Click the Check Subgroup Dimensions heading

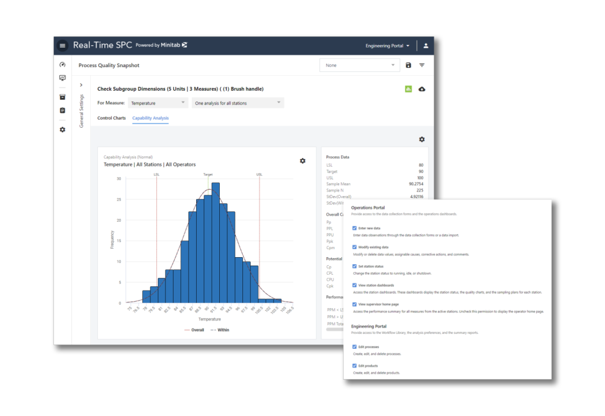180,89
